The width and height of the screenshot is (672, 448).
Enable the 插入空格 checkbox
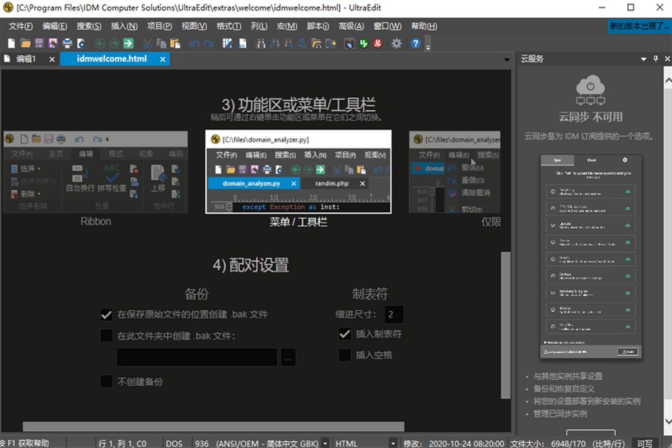pyautogui.click(x=345, y=354)
